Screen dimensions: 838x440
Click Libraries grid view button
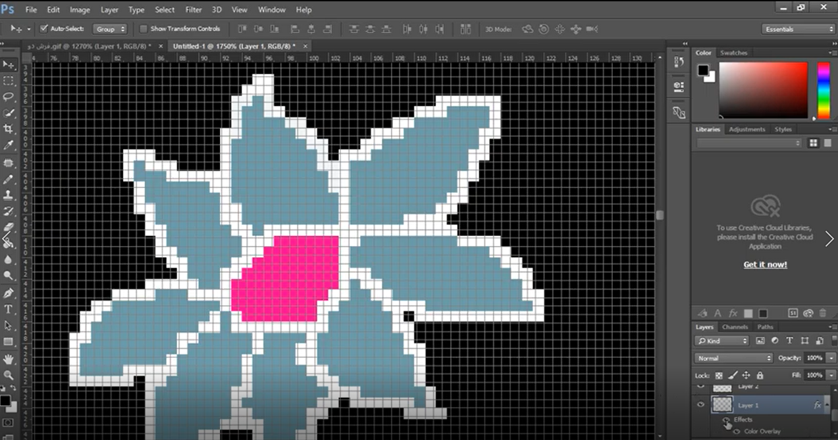click(814, 143)
